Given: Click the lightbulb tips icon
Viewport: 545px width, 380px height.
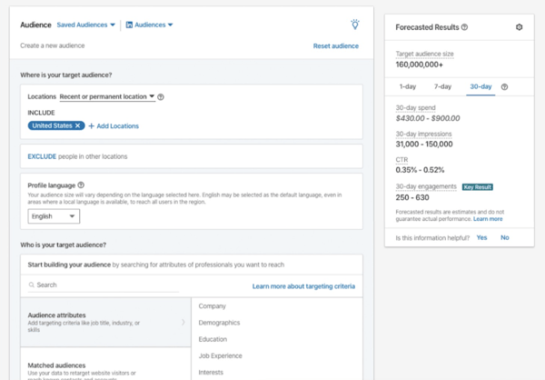Looking at the screenshot, I should coord(354,25).
